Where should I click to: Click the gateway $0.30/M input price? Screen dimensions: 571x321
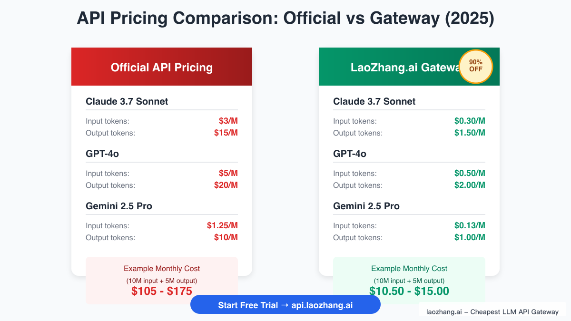(470, 121)
